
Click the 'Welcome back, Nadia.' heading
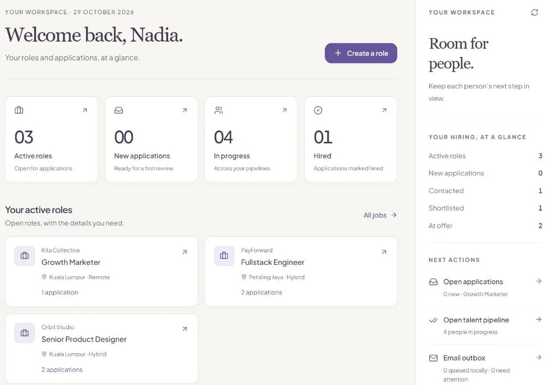pos(94,35)
